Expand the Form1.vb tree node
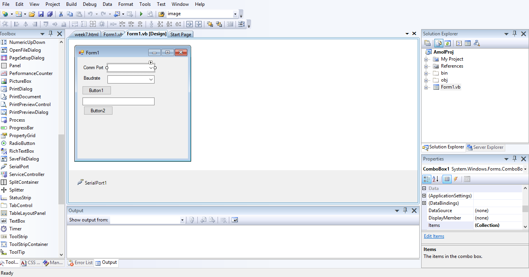 point(426,87)
